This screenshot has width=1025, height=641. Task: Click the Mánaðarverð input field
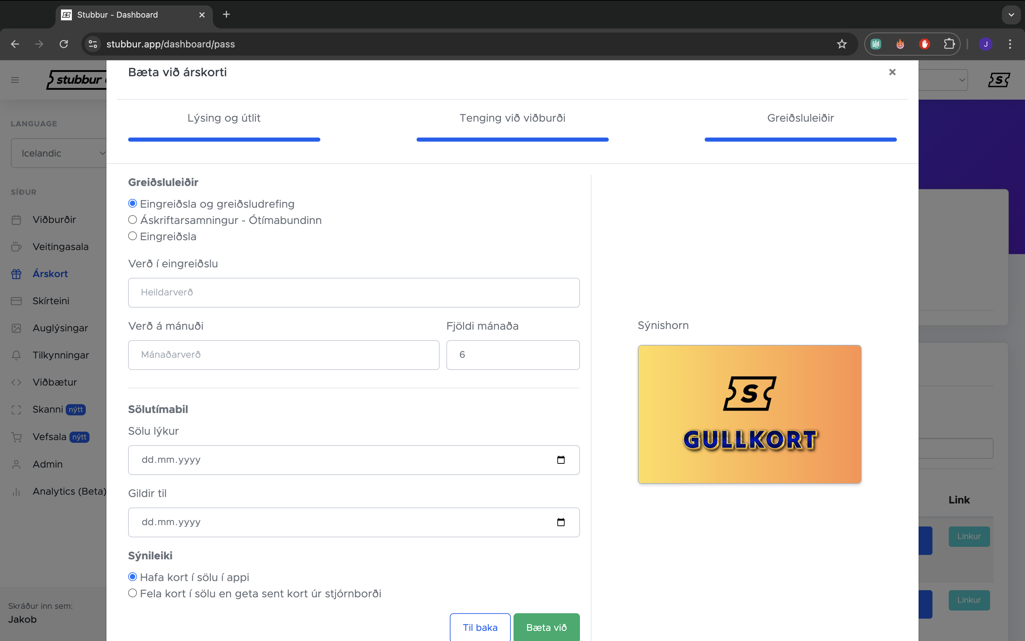284,355
